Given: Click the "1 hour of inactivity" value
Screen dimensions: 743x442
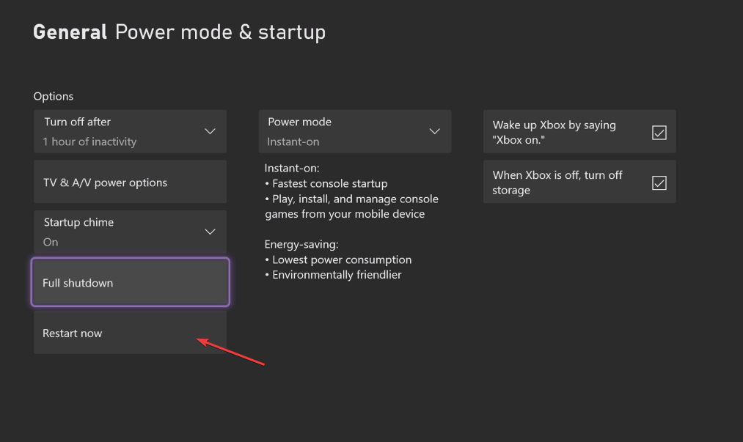Looking at the screenshot, I should pyautogui.click(x=89, y=141).
